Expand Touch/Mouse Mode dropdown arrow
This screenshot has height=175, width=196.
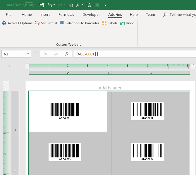[x=82, y=5]
